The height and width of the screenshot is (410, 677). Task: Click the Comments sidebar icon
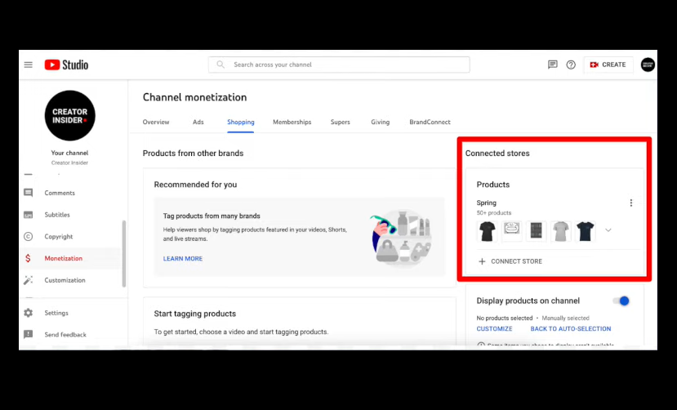[28, 193]
